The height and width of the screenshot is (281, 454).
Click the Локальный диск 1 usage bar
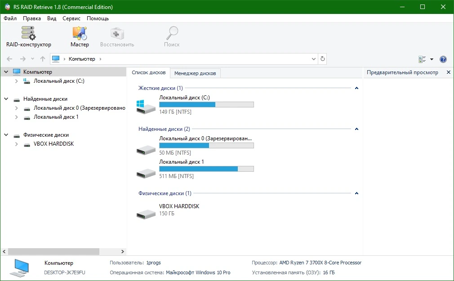pos(206,169)
